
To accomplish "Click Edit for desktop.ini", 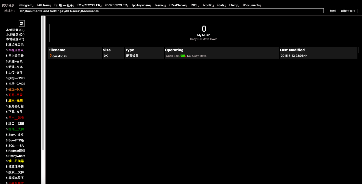I will 176,56.
